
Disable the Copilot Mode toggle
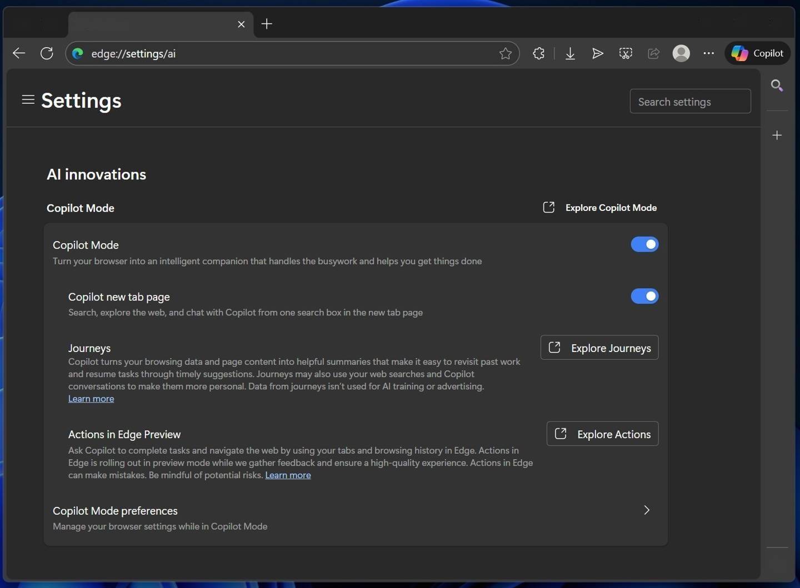[x=644, y=244]
